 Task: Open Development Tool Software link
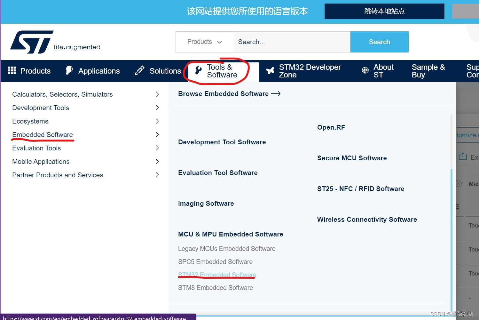point(222,142)
